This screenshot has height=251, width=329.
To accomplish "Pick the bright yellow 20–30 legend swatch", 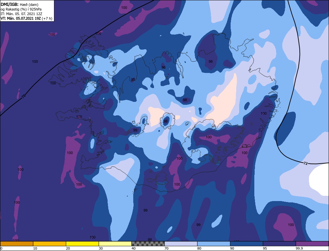I will [x=82, y=243].
